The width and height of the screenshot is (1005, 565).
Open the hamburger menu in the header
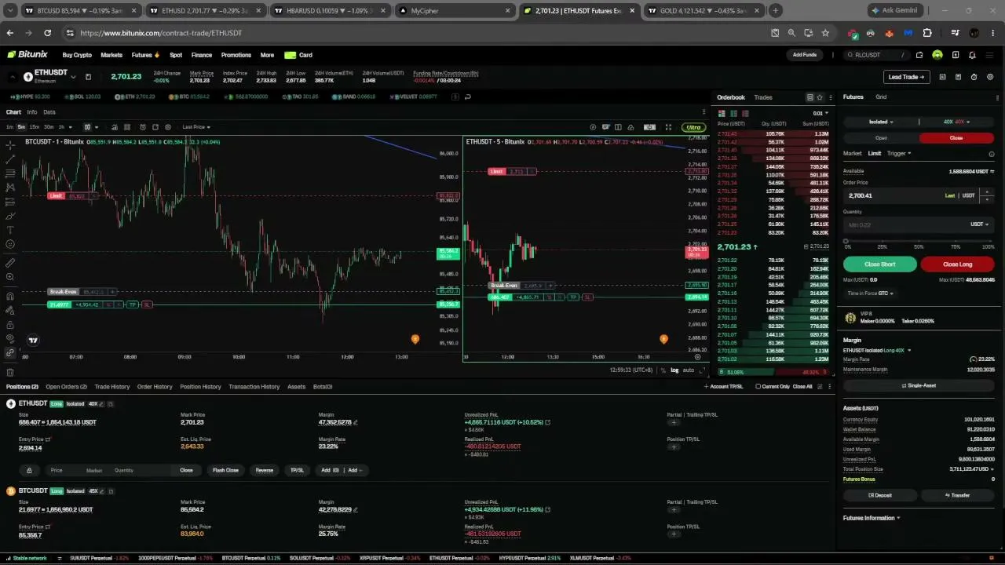click(x=989, y=55)
